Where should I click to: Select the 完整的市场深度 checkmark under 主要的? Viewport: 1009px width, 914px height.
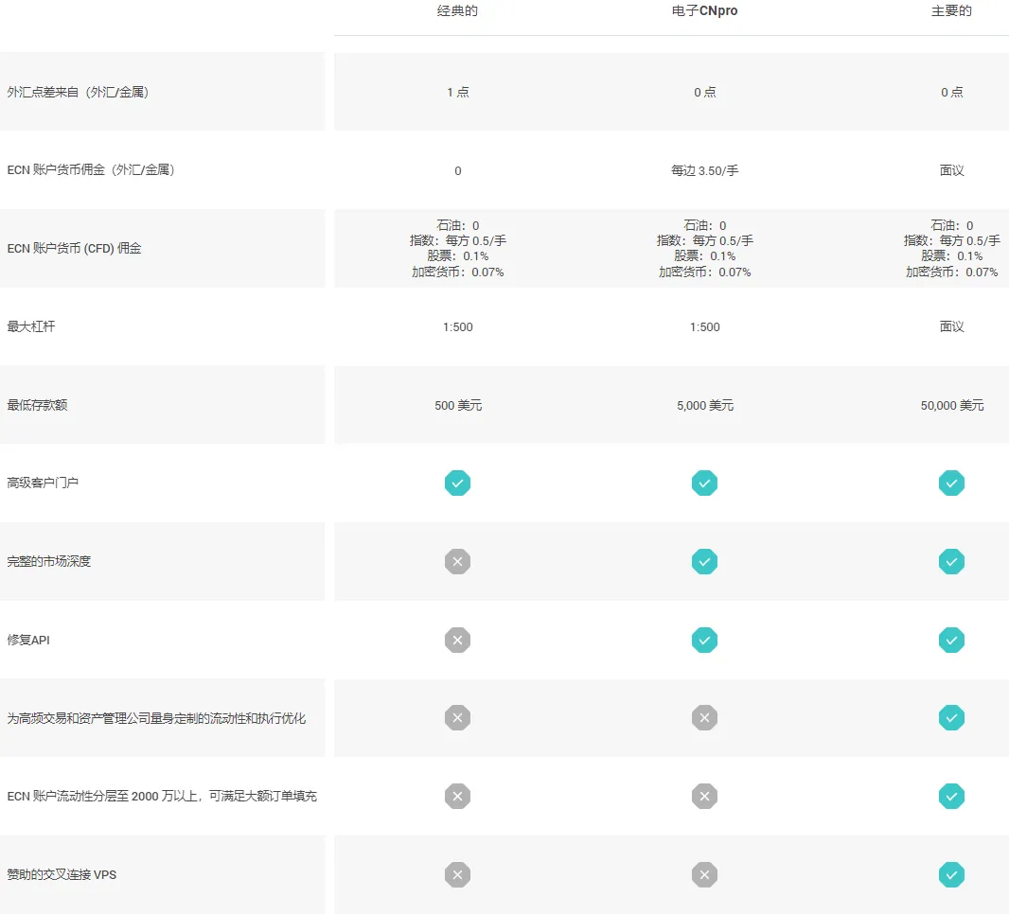(951, 561)
